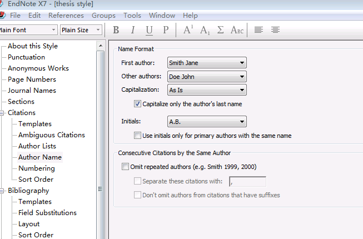Open the Tools menu

pyautogui.click(x=132, y=15)
